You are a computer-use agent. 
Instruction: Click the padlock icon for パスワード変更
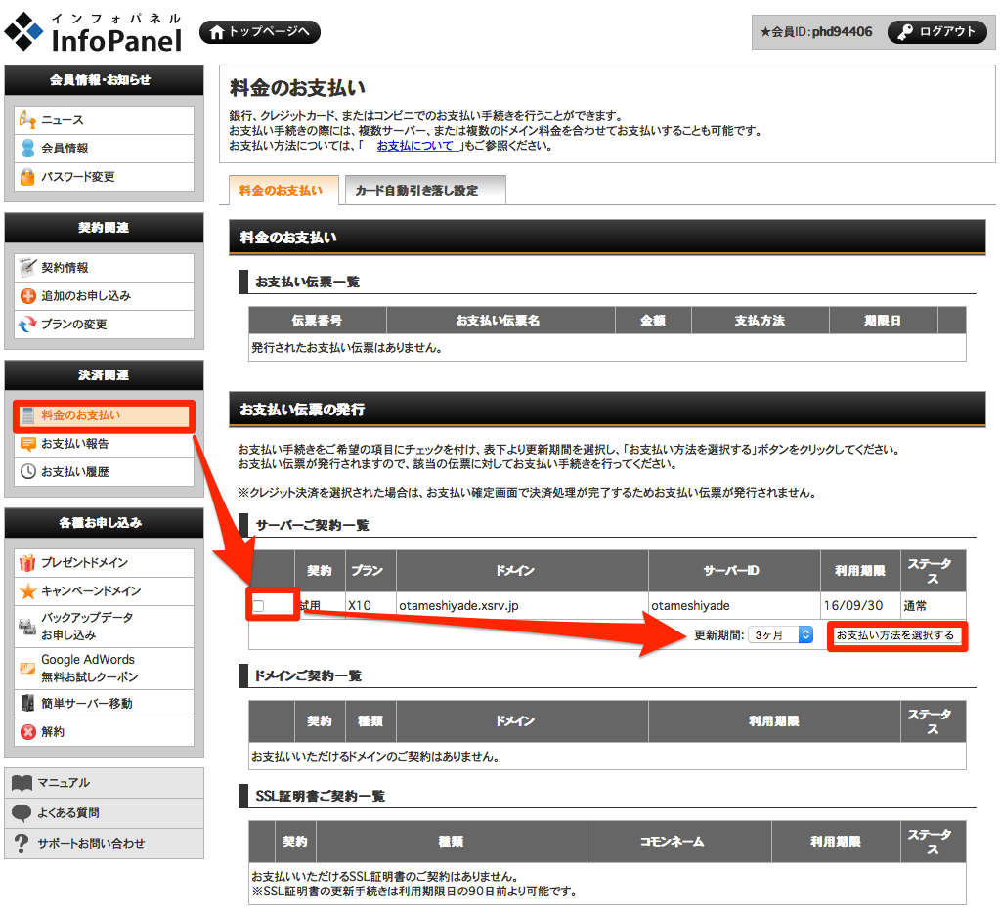(x=27, y=177)
